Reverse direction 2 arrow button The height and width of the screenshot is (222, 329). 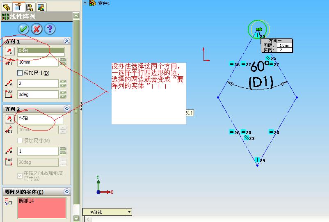pos(10,119)
